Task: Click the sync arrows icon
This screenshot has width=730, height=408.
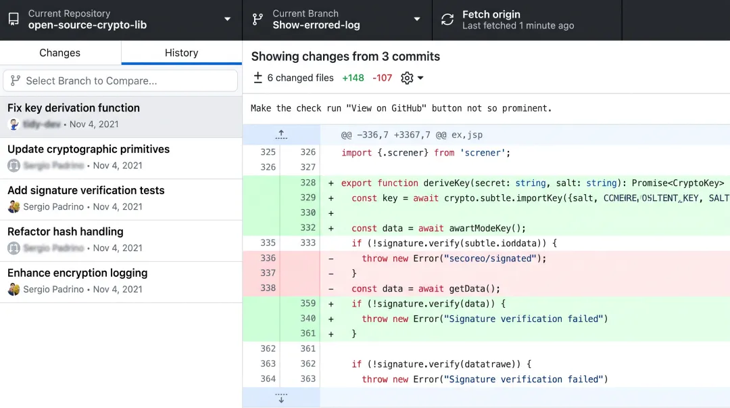Action: coord(447,19)
